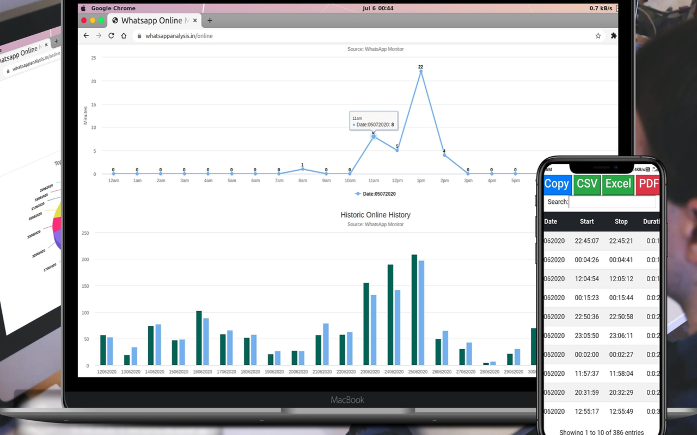
Task: Click the Stop cell 00:04:41
Action: point(621,260)
